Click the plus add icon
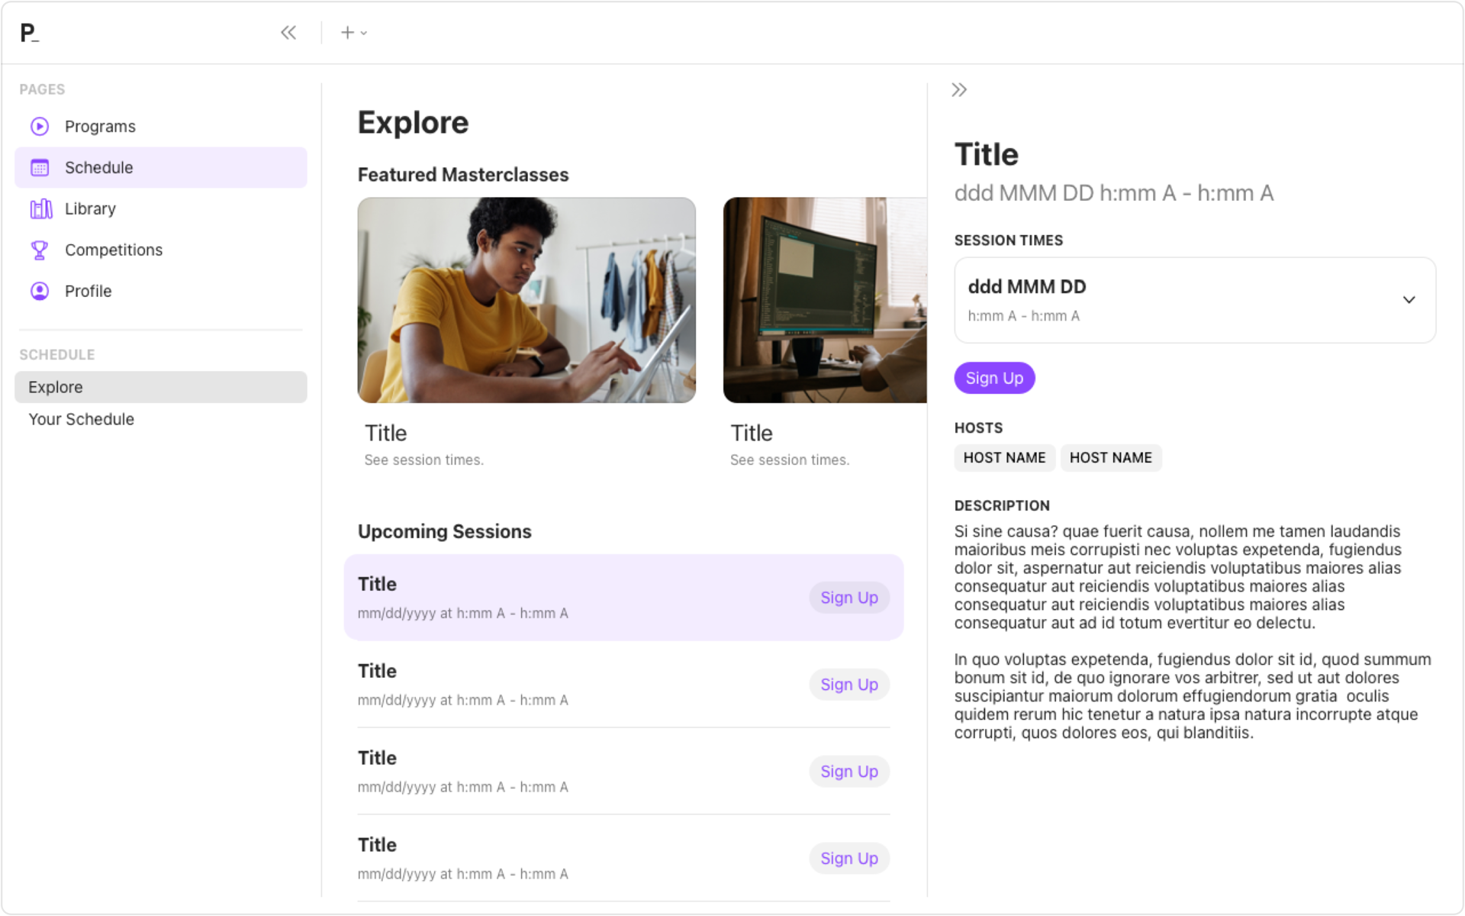The width and height of the screenshot is (1465, 916). pos(347,33)
